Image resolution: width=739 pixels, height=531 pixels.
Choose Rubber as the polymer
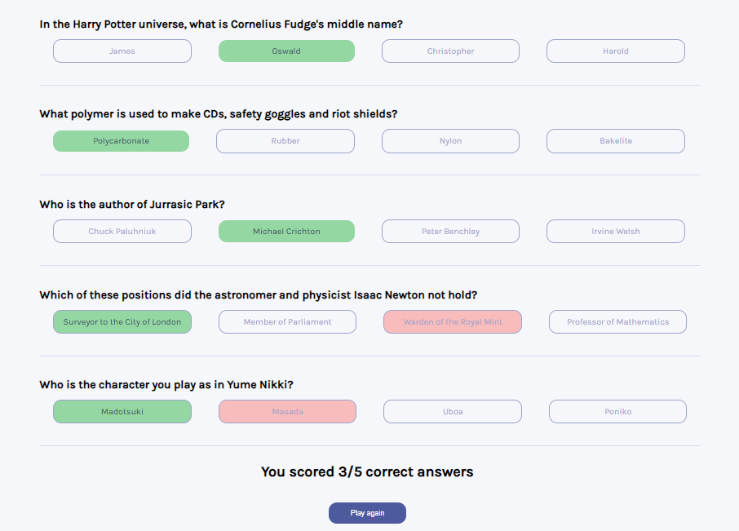coord(285,141)
